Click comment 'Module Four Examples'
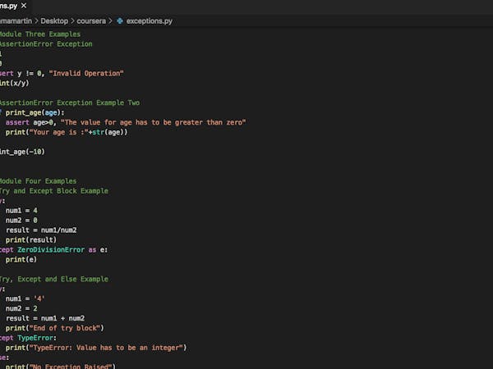This screenshot has width=493, height=369. coord(38,181)
